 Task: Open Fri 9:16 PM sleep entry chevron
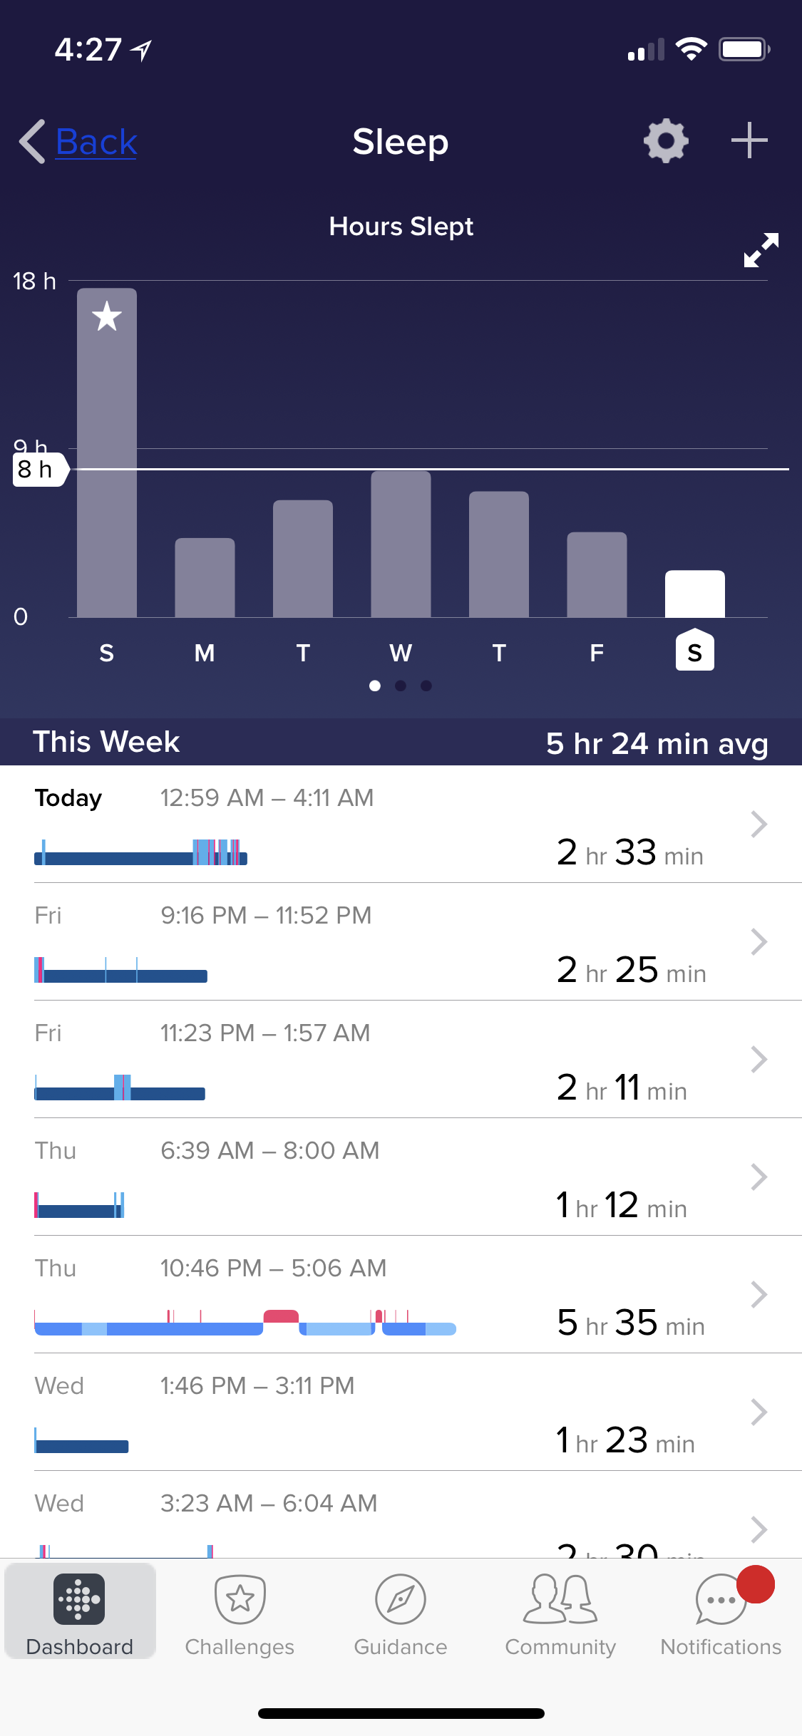point(759,942)
